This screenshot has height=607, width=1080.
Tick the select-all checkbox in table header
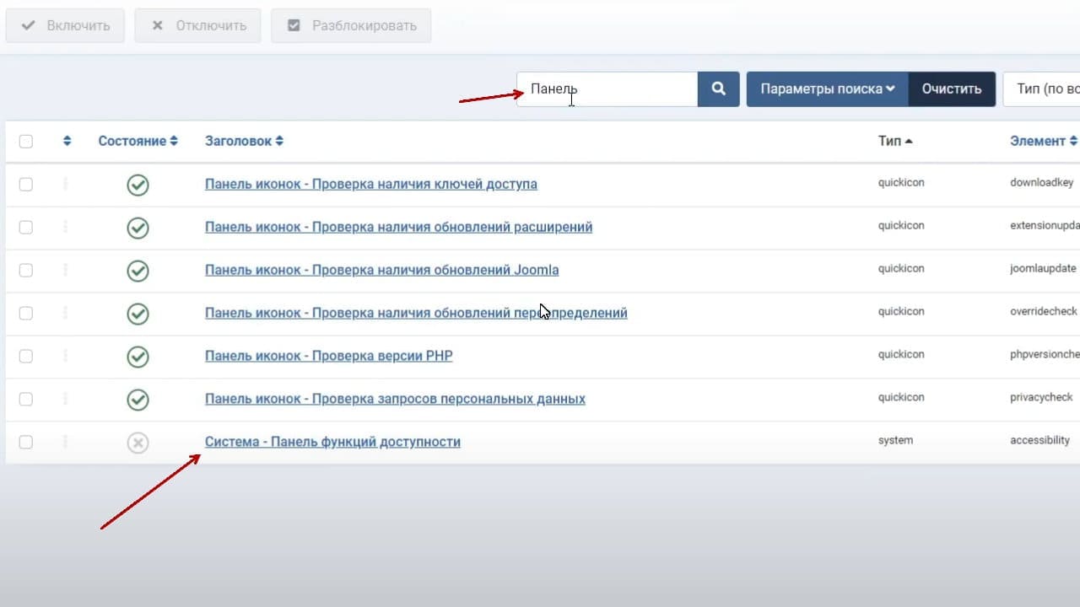coord(26,142)
